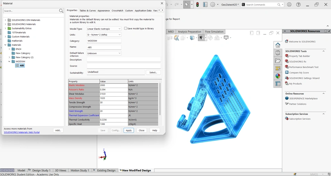Viewport: 331px width, 176px height.
Task: Open SOLIDWORKS Materials Web Portal link
Action: click(22, 132)
